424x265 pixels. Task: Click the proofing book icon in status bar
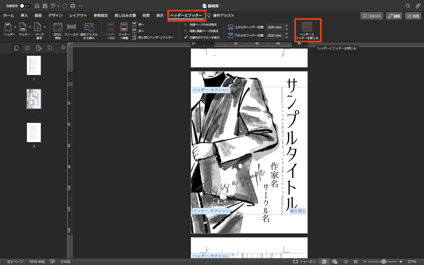(53, 261)
